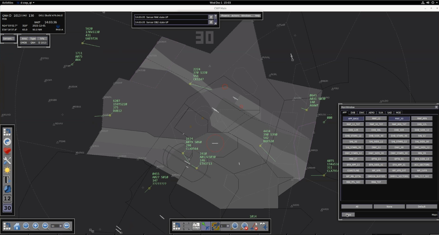The image size is (439, 235).
Task: Click the magnifier with red X icon
Action: point(244,226)
